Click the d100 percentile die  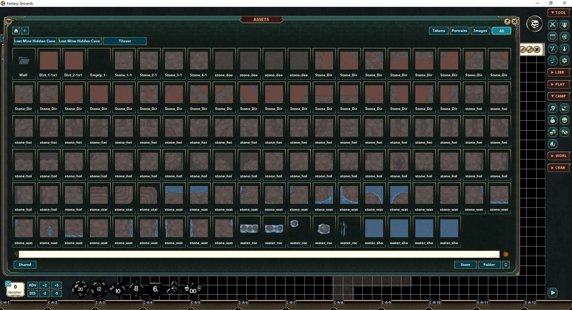(192, 289)
